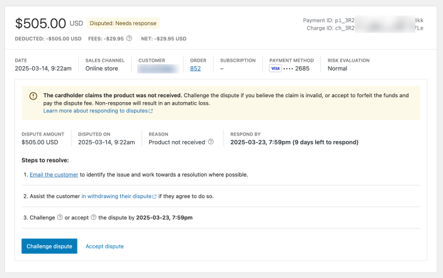Click the help icon next to Product not received

[x=211, y=142]
